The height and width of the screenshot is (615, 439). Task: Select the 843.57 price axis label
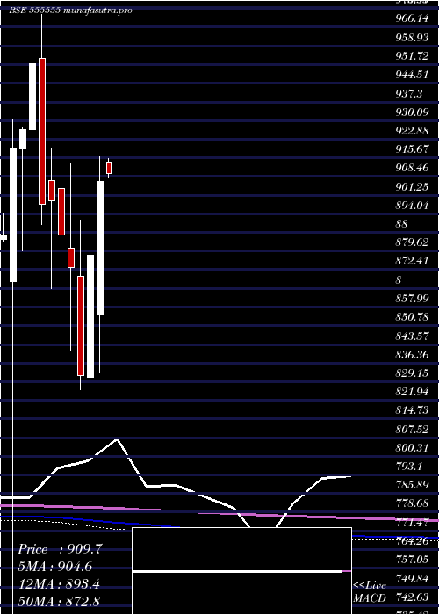(412, 336)
